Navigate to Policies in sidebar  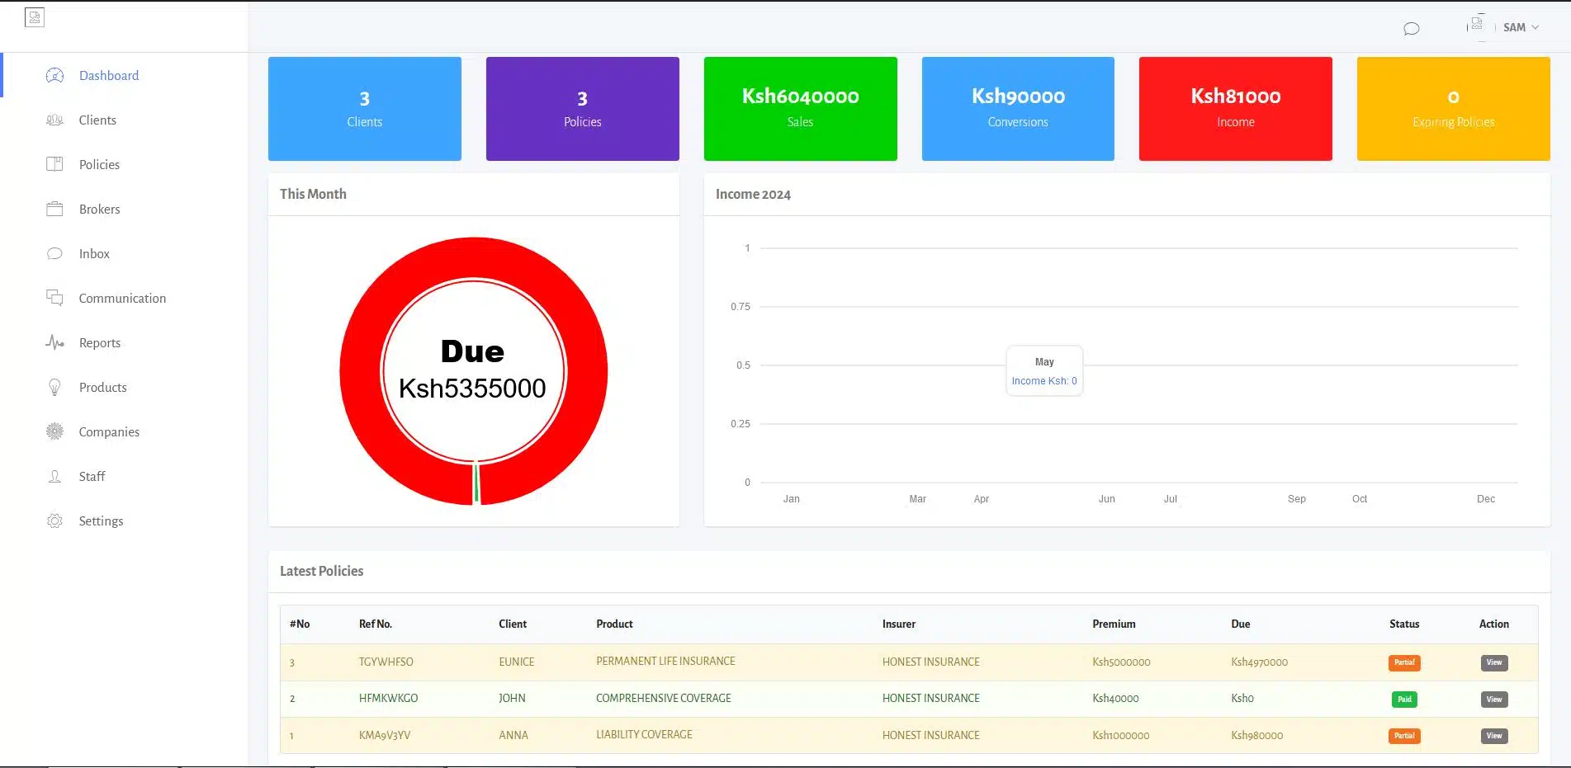click(99, 165)
